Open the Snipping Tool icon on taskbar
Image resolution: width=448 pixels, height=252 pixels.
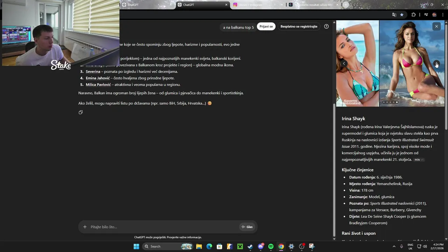(x=312, y=246)
